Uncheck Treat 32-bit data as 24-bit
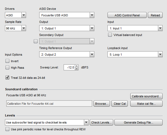Image resolution: width=167 pixels, height=135 pixels. click(x=7, y=77)
